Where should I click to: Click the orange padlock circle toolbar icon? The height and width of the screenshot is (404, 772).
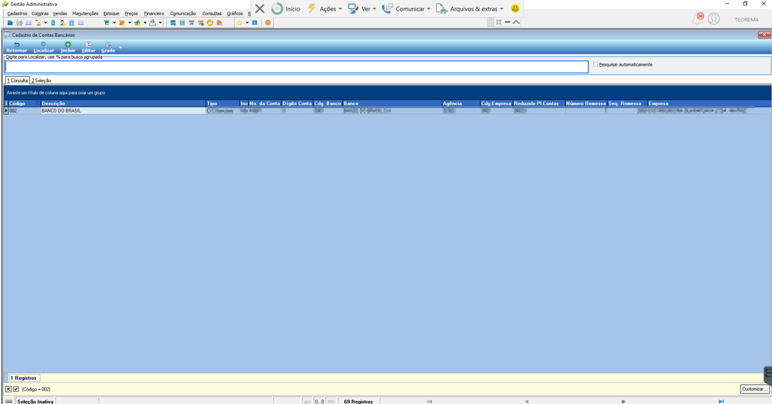[x=210, y=23]
